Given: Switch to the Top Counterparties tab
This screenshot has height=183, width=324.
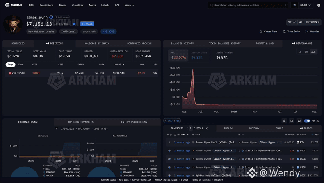Looking at the screenshot, I should point(80,122).
